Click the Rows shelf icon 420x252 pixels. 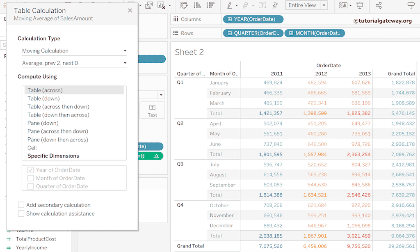click(x=176, y=33)
